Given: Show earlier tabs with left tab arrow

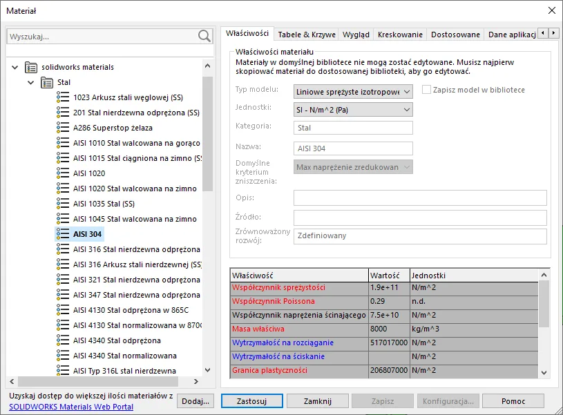Looking at the screenshot, I should [543, 33].
